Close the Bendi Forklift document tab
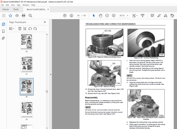This screenshot has width=177, height=129. [x=48, y=9]
